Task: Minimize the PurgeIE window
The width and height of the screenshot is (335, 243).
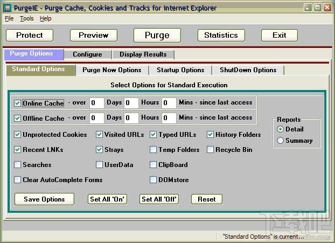Action: coord(308,8)
